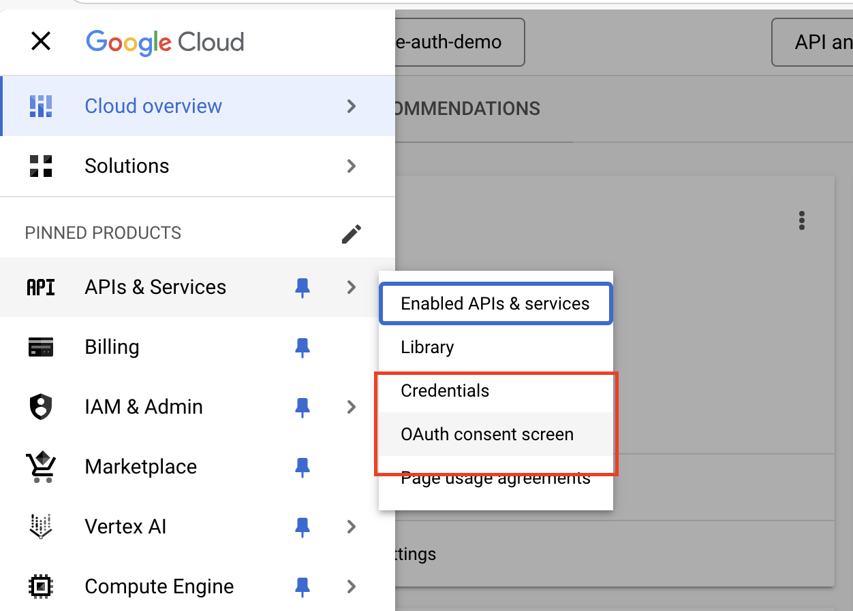Screen dimensions: 853x611
Task: Open the auth-demo project selector
Action: pyautogui.click(x=460, y=42)
